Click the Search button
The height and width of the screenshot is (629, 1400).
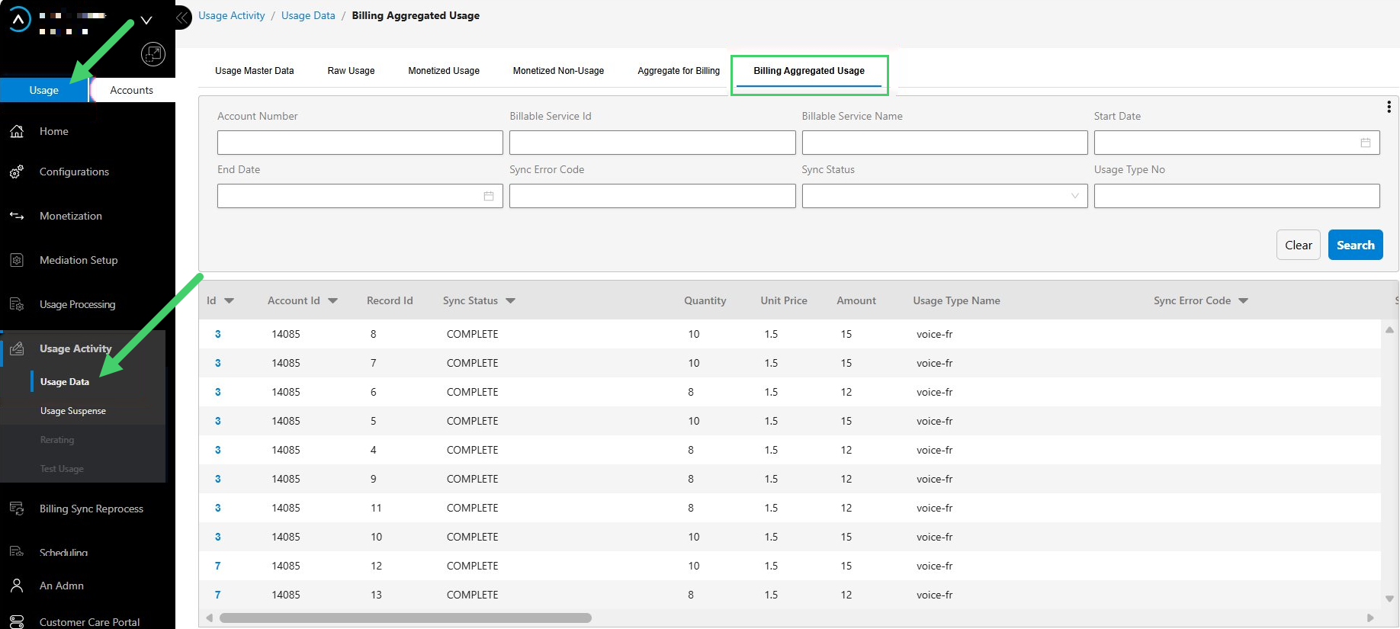(1355, 245)
